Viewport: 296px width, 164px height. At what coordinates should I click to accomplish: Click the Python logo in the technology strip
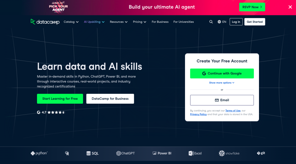point(39,153)
